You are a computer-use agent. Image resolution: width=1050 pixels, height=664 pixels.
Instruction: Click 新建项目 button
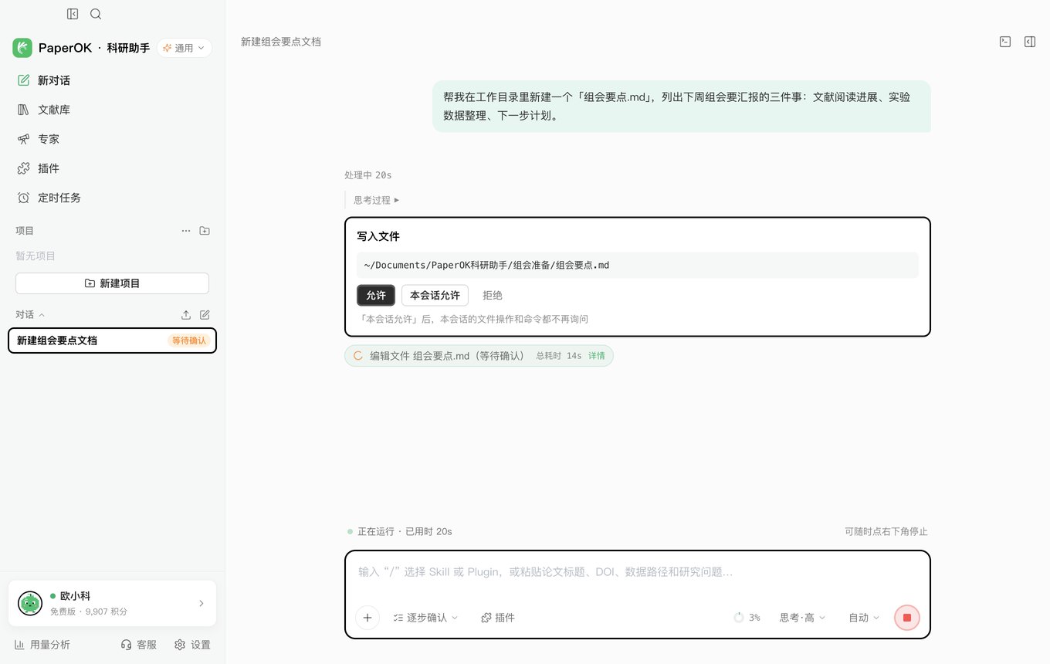[112, 283]
